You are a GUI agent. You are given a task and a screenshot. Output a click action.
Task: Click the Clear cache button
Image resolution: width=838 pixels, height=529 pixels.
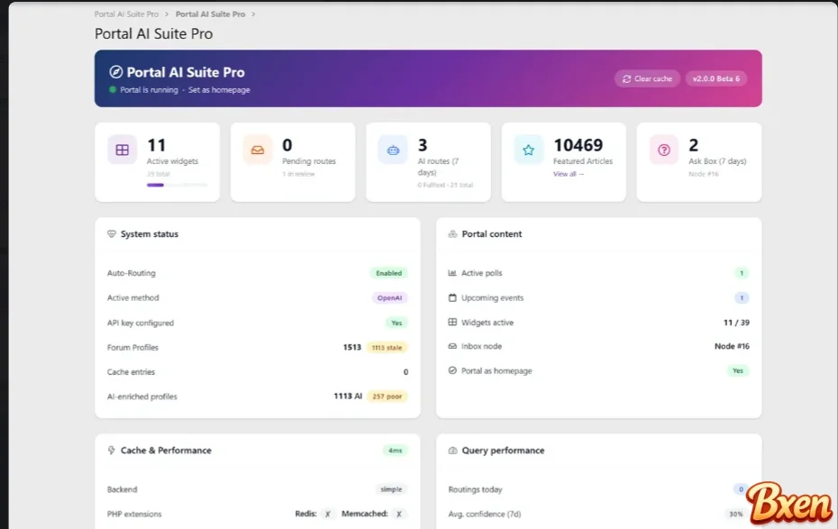(647, 78)
